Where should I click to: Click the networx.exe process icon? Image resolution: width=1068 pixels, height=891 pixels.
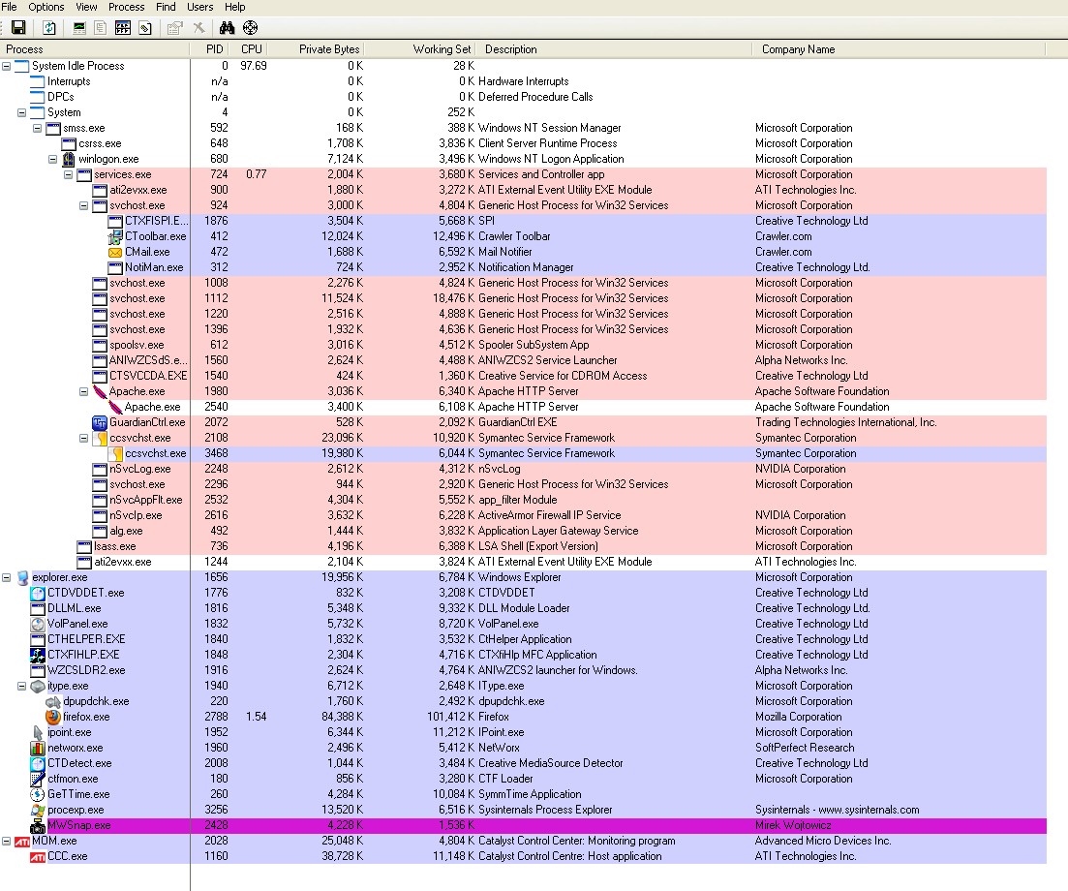(x=38, y=748)
